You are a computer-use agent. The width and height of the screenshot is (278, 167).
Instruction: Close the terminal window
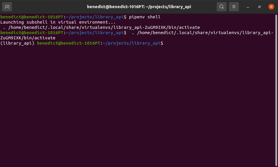pos(271,7)
